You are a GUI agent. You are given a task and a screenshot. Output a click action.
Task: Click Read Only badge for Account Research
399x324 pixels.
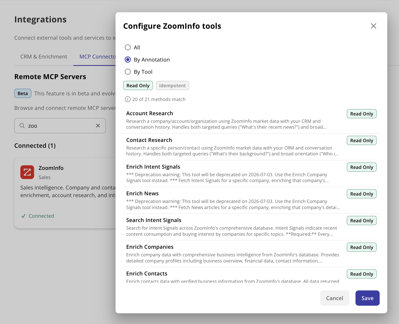pos(362,114)
